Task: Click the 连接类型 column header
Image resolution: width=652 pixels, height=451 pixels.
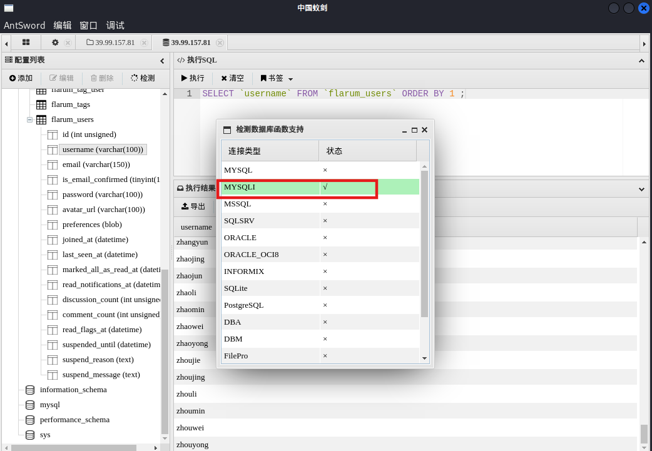Action: [x=270, y=151]
